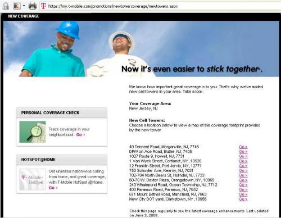Viewport: 281px width, 218px height.
Task: Open the dropdown arrow beside the thumbnail icon
Action: tap(24, 6)
